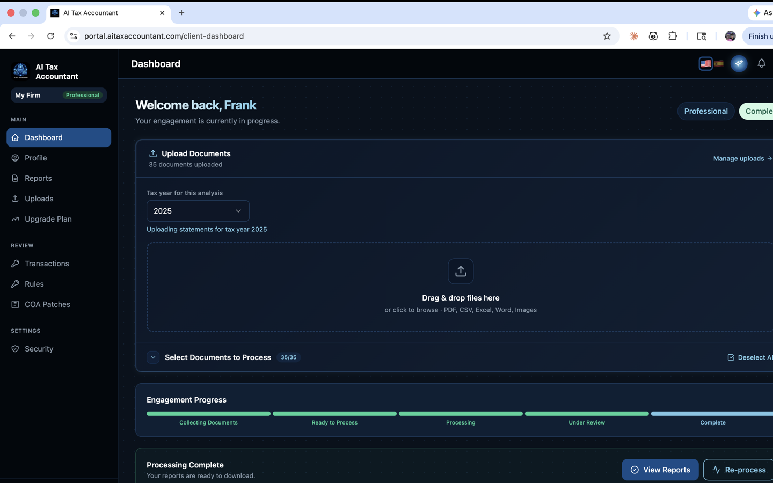
Task: Select the US flag language icon
Action: tap(705, 64)
